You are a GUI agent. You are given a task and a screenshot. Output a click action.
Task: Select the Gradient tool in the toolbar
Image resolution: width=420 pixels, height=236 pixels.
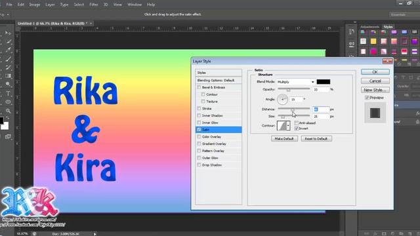[x=8, y=76]
